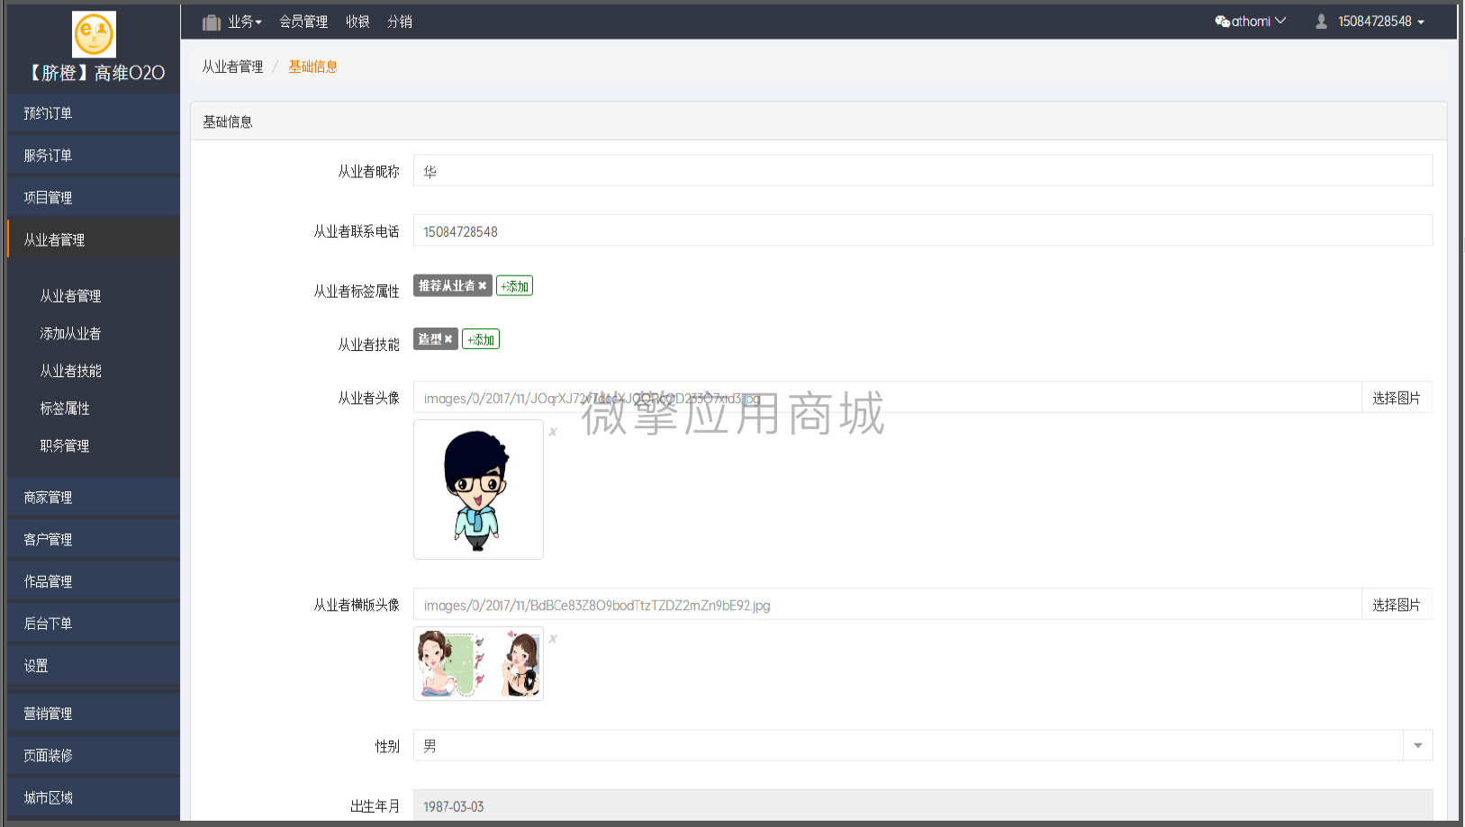The image size is (1465, 827).
Task: Open the 收银 top menu
Action: pos(357,22)
